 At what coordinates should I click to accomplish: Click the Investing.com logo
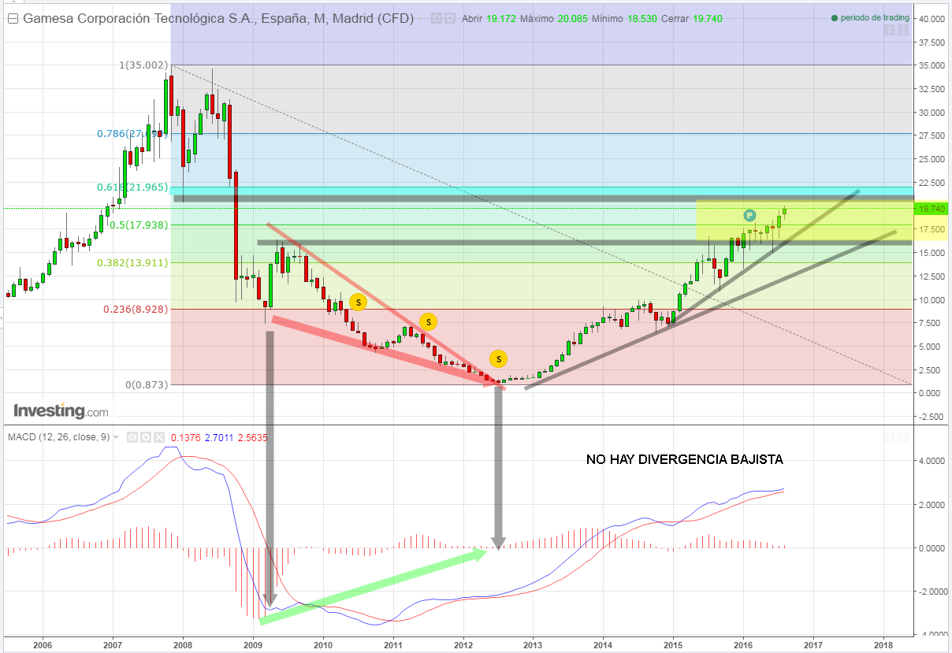[61, 411]
